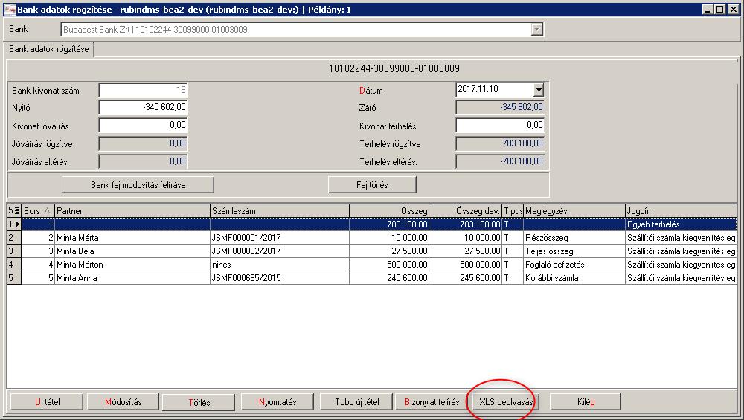744x420 pixels.
Task: Click the application icon in the title bar
Action: point(10,10)
